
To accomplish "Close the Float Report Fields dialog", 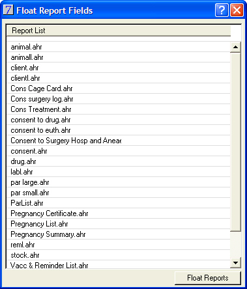I will 237,10.
